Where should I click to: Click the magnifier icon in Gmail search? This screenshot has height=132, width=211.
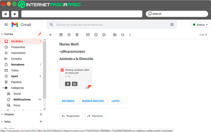[x=51, y=24]
